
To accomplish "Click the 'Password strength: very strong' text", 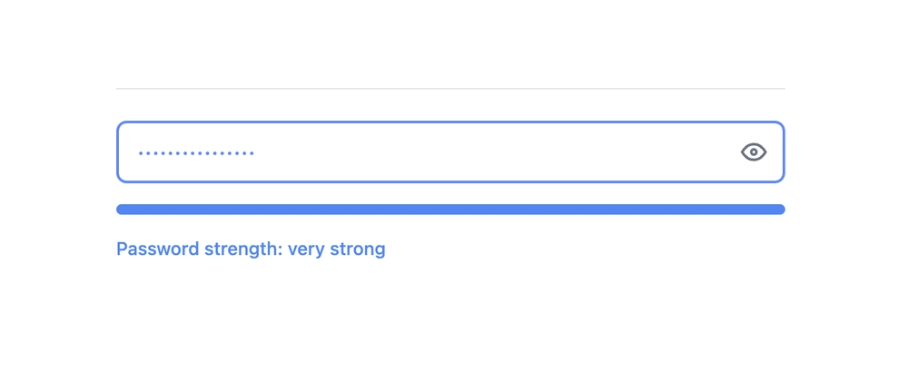I will [251, 249].
